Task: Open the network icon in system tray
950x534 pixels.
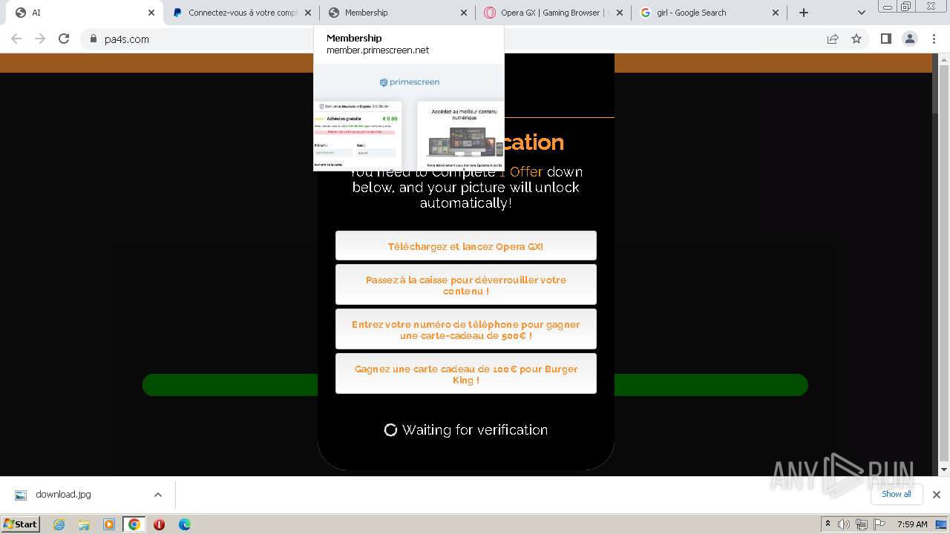Action: point(861,524)
